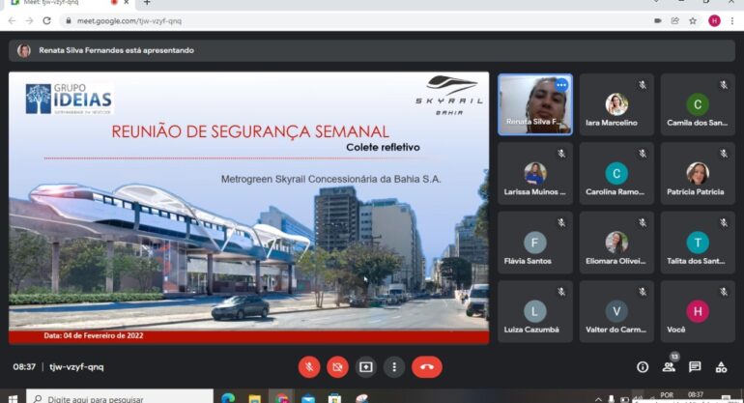Turn on the camera button
Viewport: 744px width, 403px height.
(x=337, y=366)
